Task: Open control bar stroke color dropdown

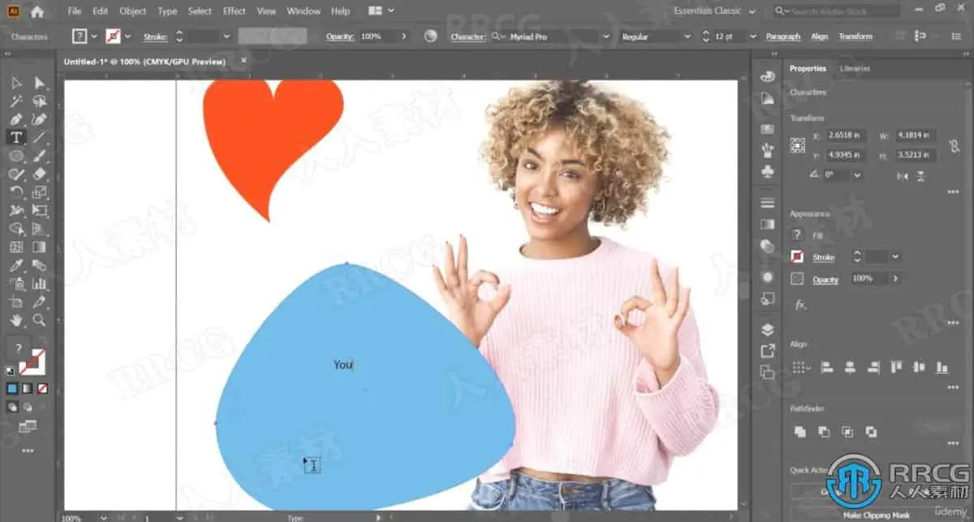Action: coord(127,37)
